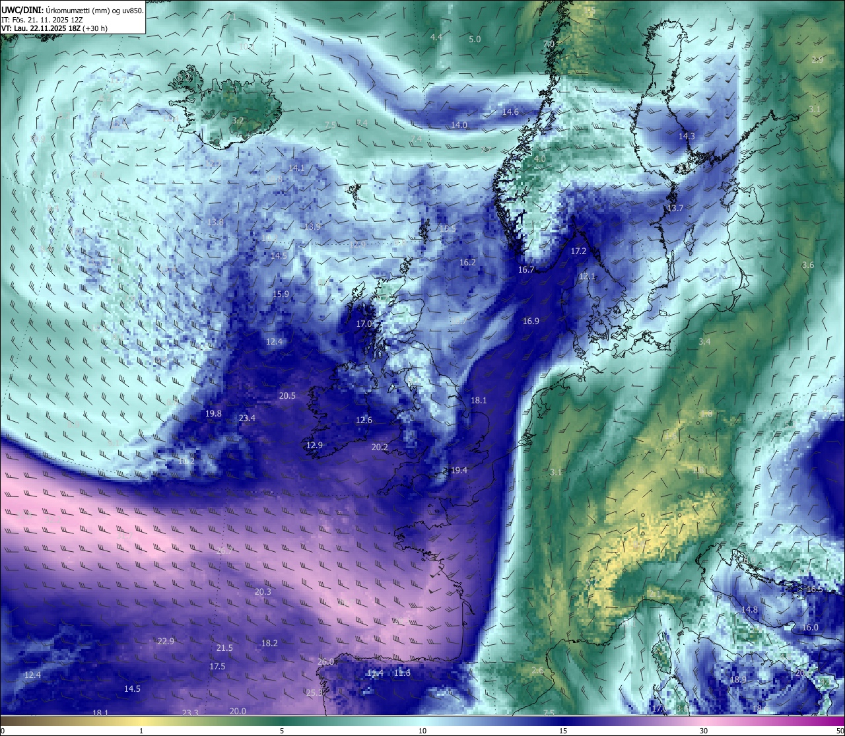Click the 18.2 value label
Image resolution: width=845 pixels, height=736 pixels.
[269, 644]
